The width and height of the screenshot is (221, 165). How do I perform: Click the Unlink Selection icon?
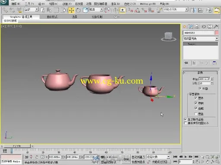pyautogui.click(x=12, y=10)
